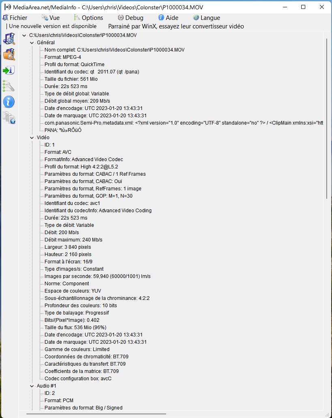Click the blue round About info icon

pyautogui.click(x=9, y=102)
